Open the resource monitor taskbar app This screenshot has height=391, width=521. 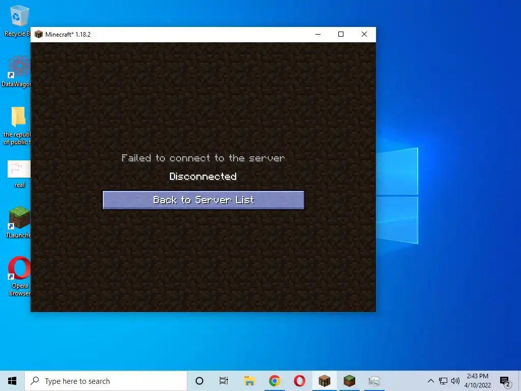tap(374, 381)
